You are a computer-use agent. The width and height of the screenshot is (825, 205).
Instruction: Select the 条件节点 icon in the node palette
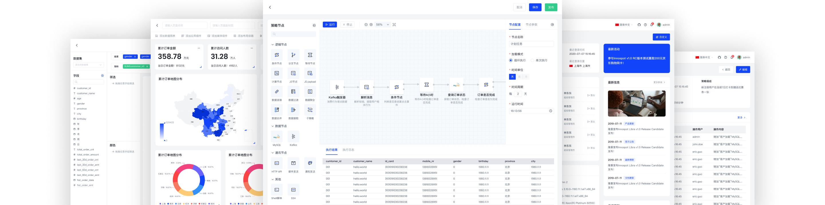277,55
